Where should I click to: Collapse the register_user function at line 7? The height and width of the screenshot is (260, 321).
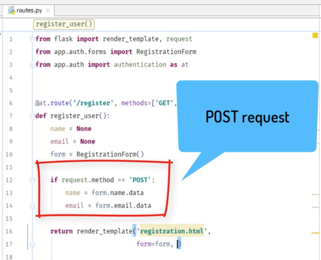click(32, 116)
